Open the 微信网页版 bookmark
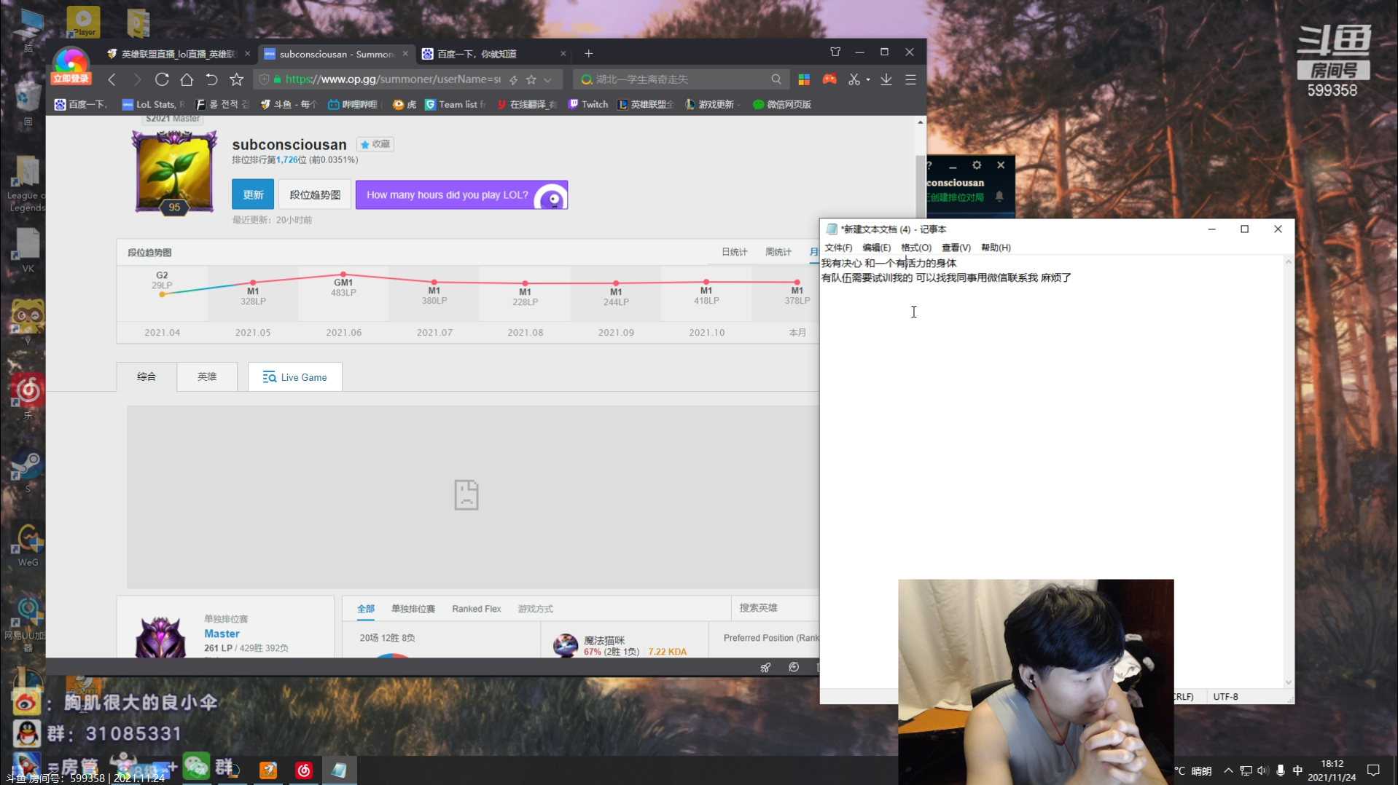 pos(782,104)
